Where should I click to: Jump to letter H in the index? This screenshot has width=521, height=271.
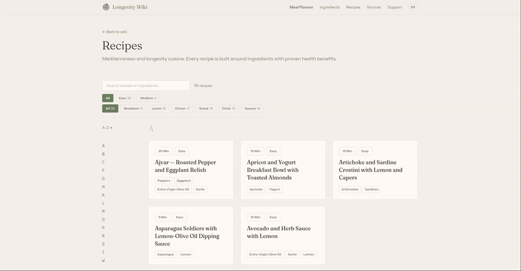point(104,187)
